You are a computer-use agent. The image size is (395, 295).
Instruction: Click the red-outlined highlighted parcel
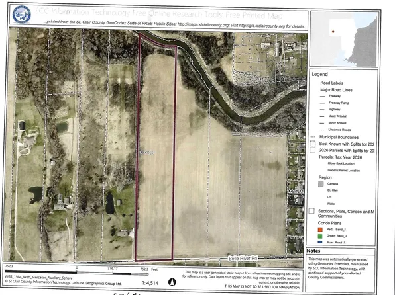coord(156,151)
